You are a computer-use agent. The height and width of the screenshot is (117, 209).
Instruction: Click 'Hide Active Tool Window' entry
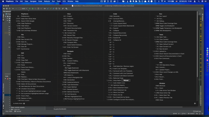tap(167, 91)
